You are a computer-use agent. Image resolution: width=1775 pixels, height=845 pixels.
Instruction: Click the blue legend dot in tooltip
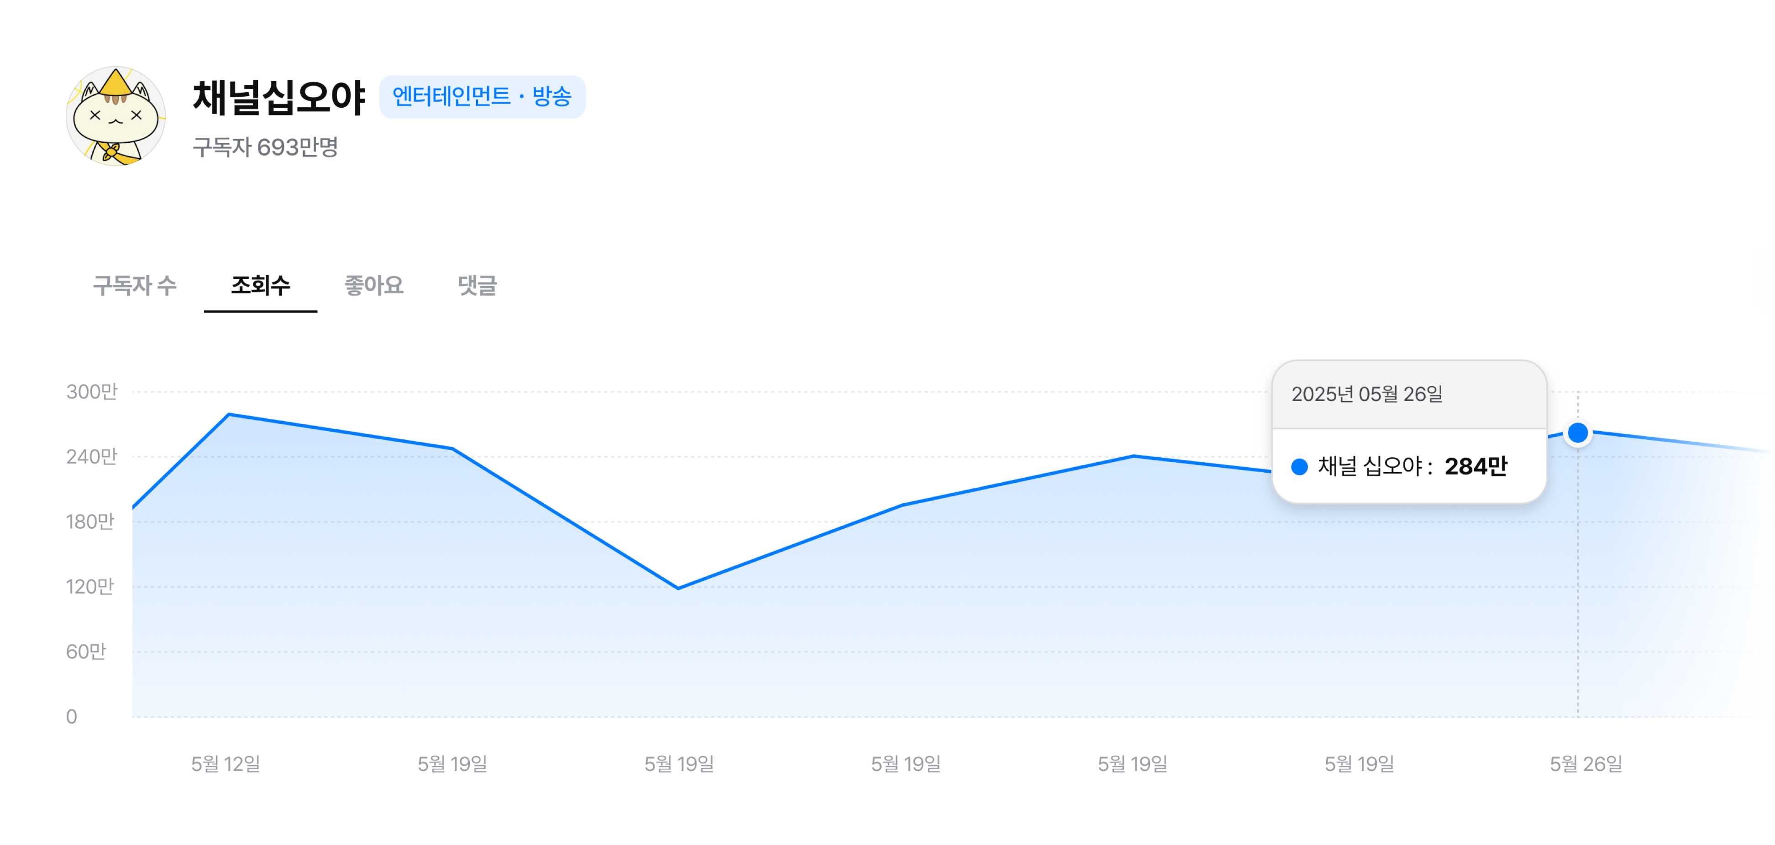pos(1299,467)
